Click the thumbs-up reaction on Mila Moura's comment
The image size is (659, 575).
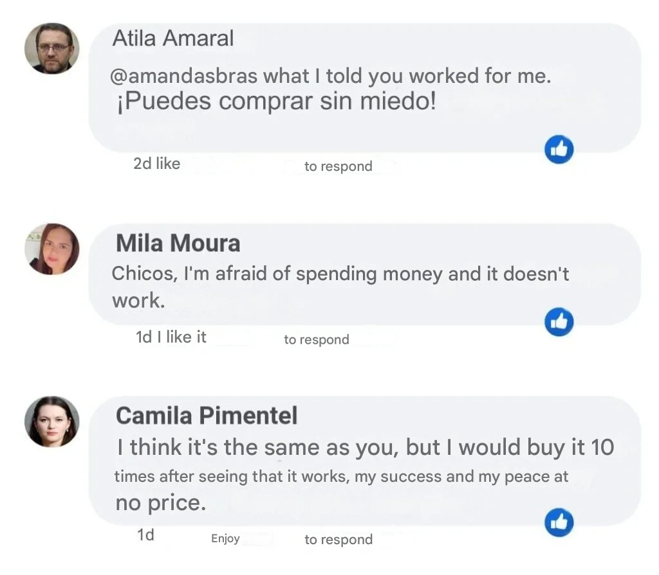(x=559, y=323)
